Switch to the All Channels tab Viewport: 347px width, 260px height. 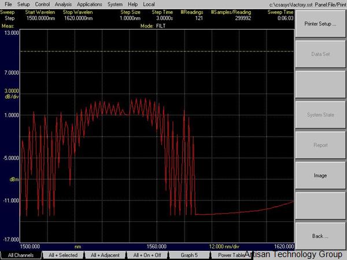point(21,255)
